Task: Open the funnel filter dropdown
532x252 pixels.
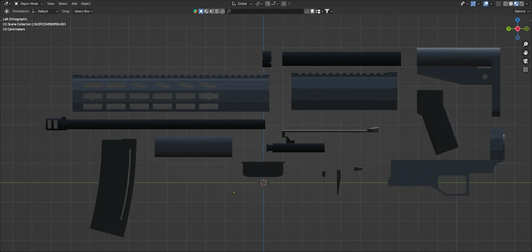Action: [x=329, y=11]
